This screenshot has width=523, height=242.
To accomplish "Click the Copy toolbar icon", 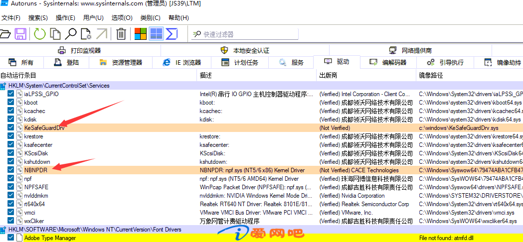I will click(x=55, y=34).
